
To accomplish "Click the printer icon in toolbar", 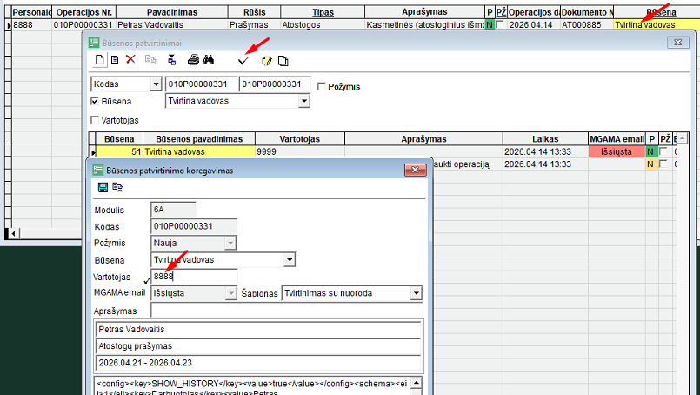I will point(194,60).
